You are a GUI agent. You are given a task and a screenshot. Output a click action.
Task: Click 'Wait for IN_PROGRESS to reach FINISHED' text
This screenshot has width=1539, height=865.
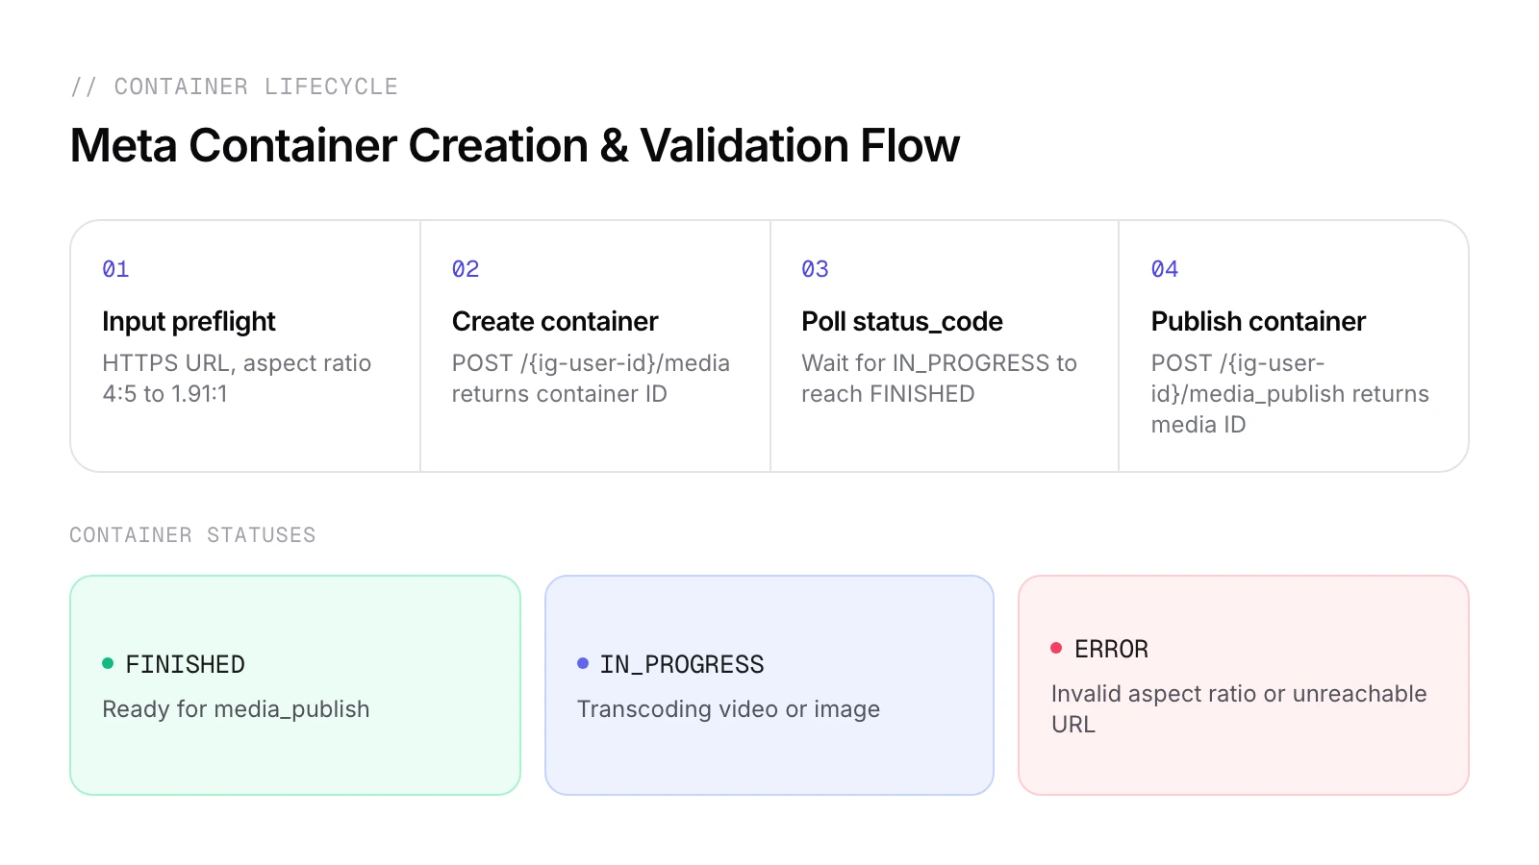tap(939, 379)
